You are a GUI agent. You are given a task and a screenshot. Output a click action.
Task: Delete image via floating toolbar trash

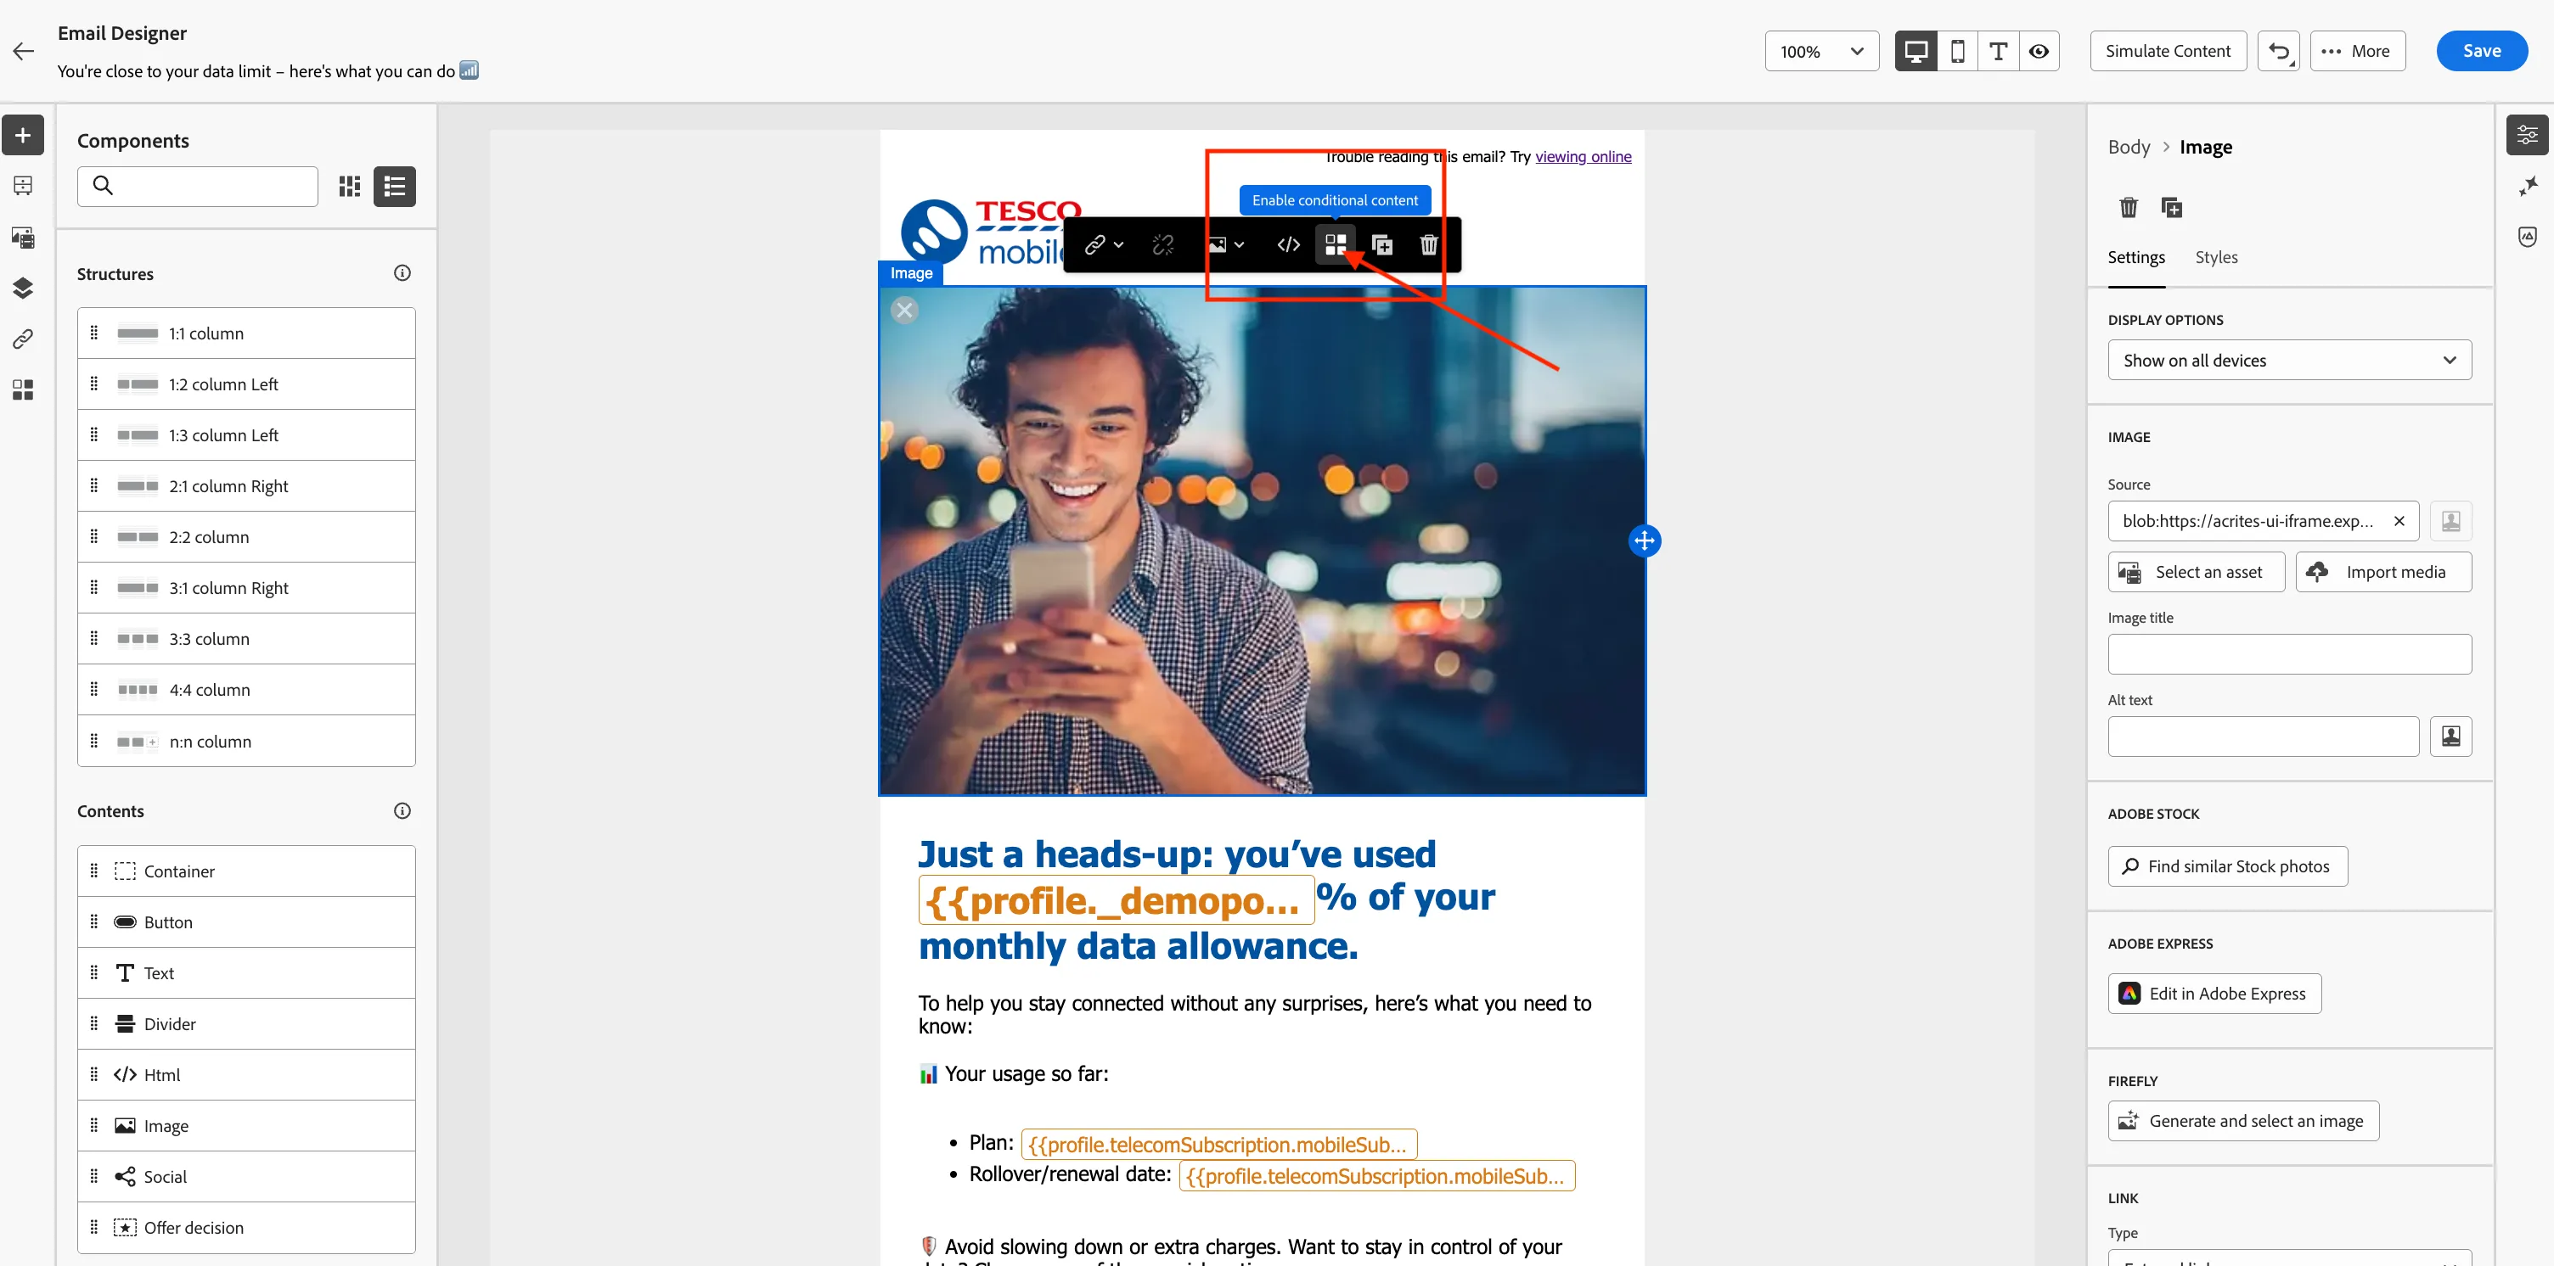(1429, 244)
